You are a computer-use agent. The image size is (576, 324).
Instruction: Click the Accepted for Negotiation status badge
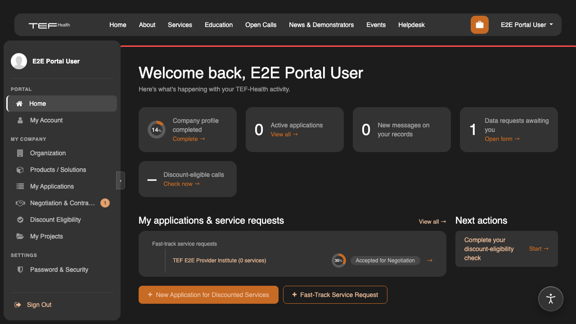[x=385, y=261]
